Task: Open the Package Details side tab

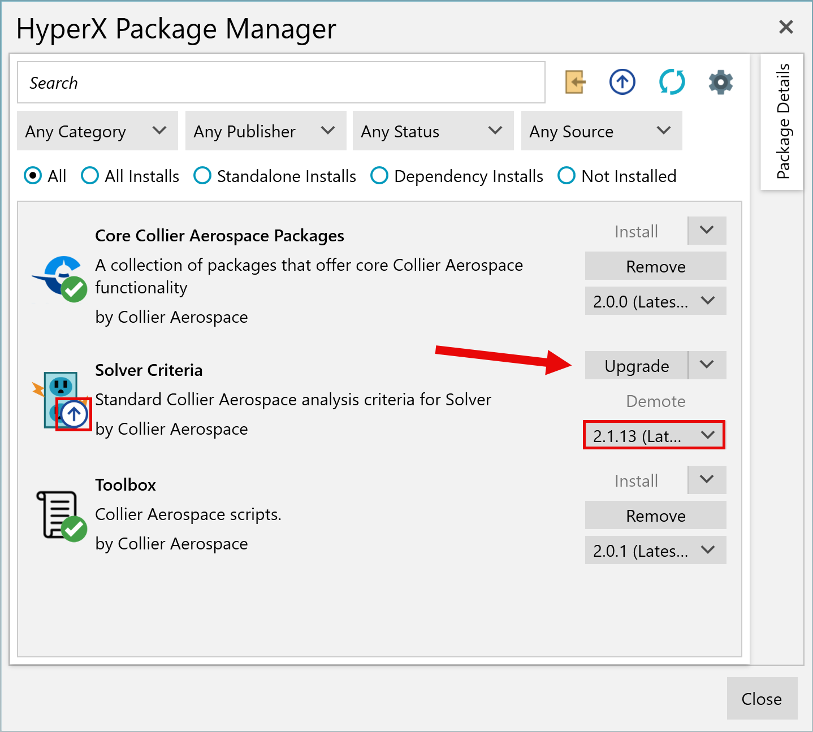Action: click(x=782, y=122)
